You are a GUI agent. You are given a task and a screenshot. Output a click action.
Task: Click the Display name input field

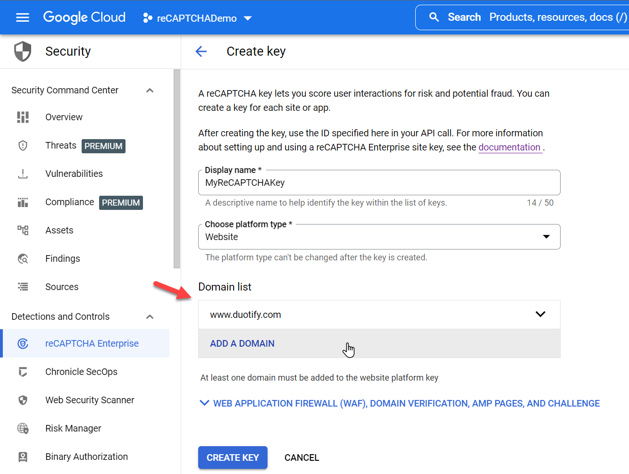379,183
